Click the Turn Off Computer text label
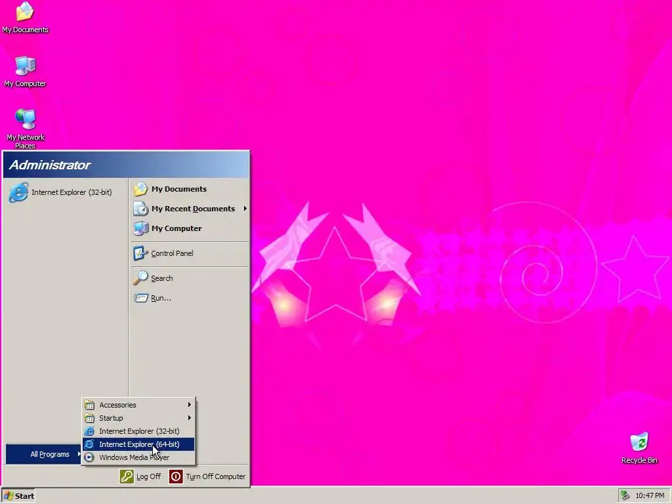Image resolution: width=672 pixels, height=504 pixels. pos(215,476)
